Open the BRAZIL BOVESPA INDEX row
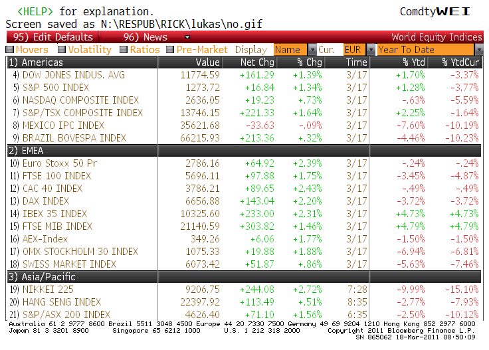 click(x=74, y=138)
